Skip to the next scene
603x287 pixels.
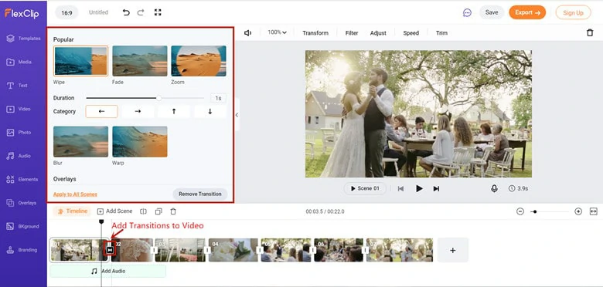tap(436, 188)
